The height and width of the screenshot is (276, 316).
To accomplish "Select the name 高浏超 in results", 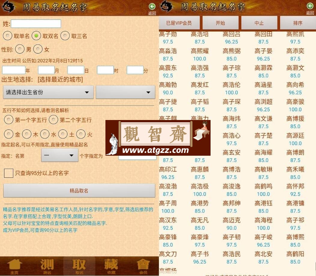I will click(263, 102).
